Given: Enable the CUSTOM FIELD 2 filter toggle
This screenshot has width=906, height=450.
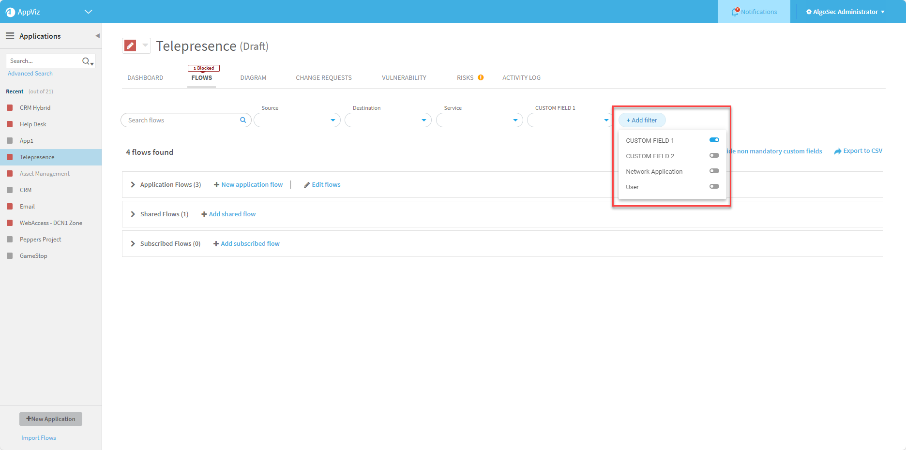Looking at the screenshot, I should click(714, 156).
